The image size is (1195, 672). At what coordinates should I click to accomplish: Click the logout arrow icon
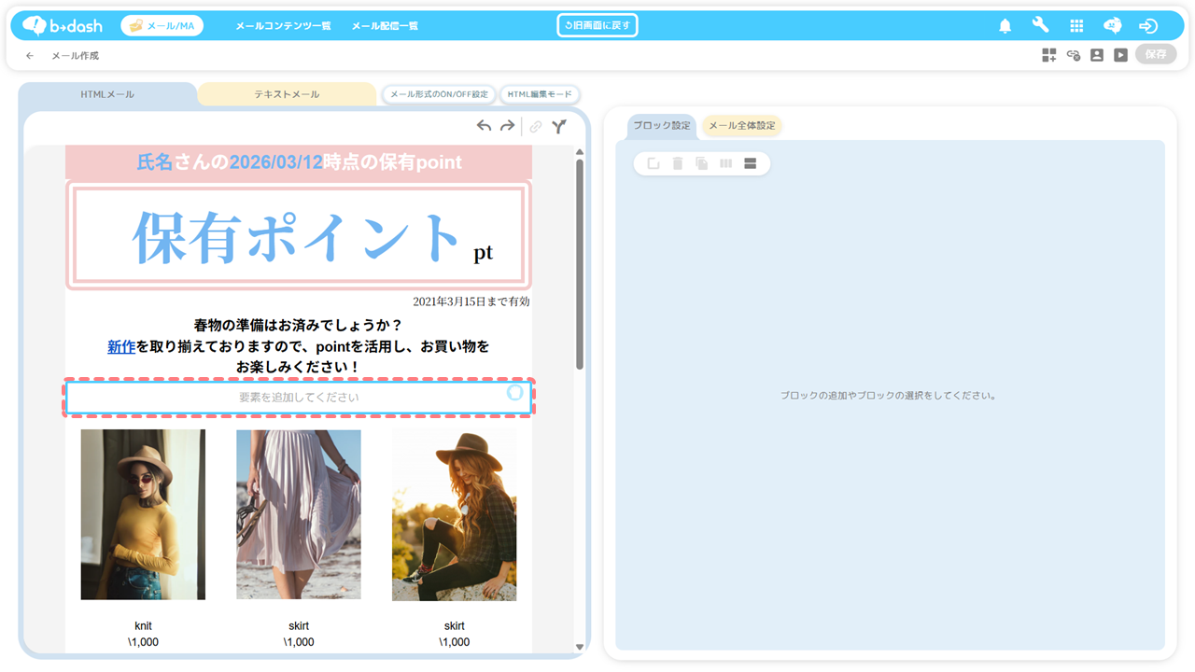1148,26
